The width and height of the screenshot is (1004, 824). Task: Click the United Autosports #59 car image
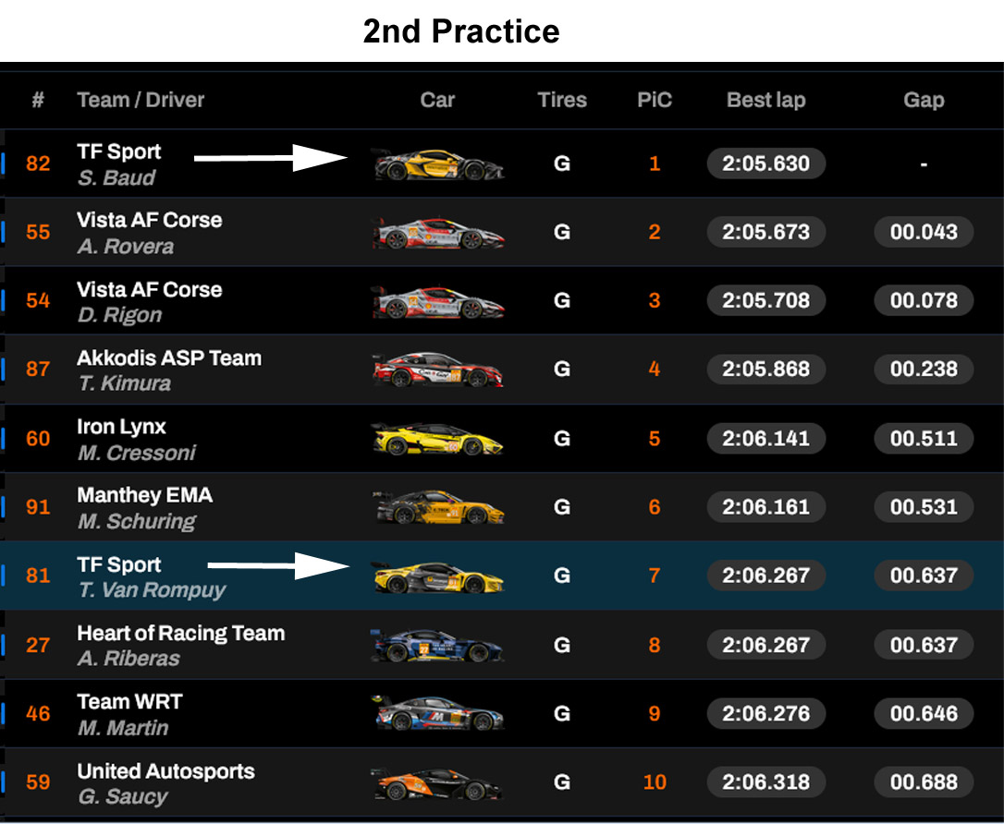pos(438,782)
